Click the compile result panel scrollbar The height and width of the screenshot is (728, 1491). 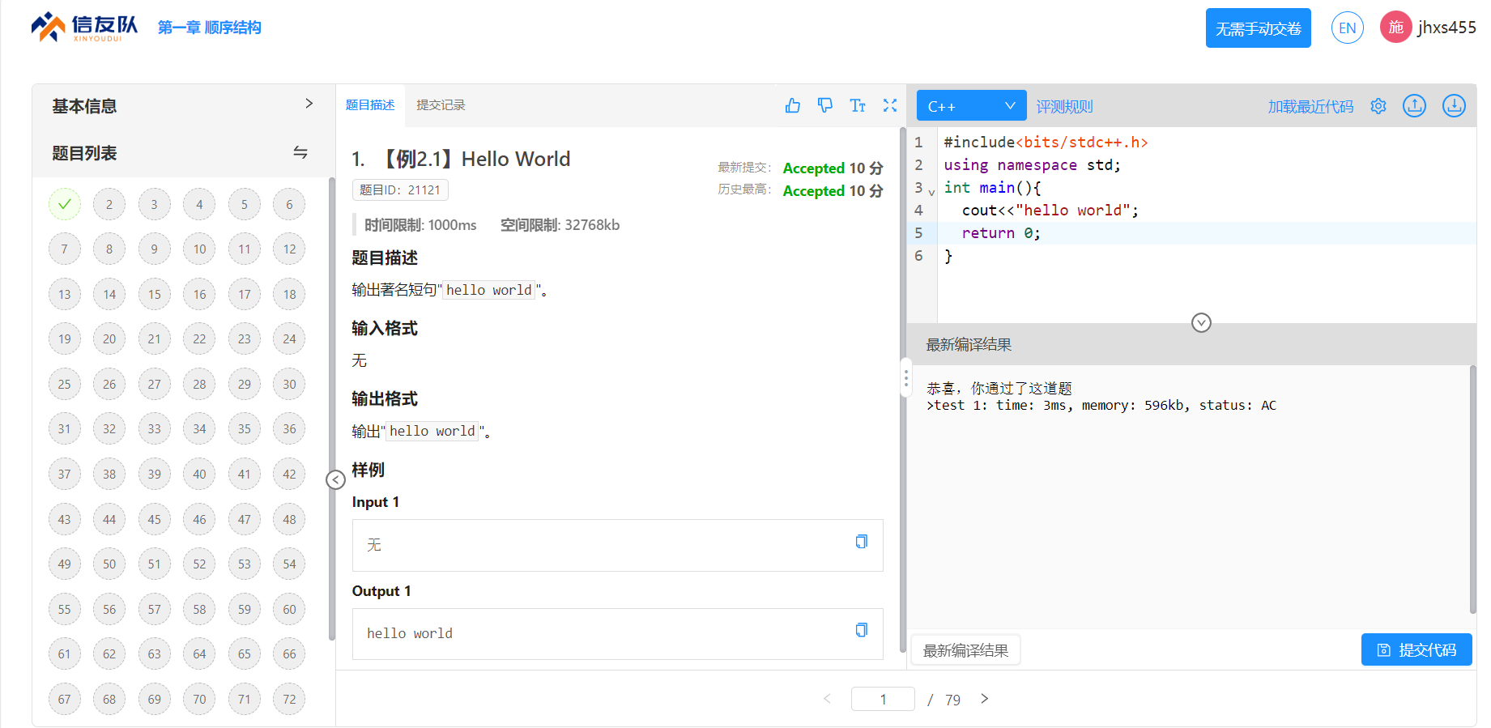coord(1472,490)
